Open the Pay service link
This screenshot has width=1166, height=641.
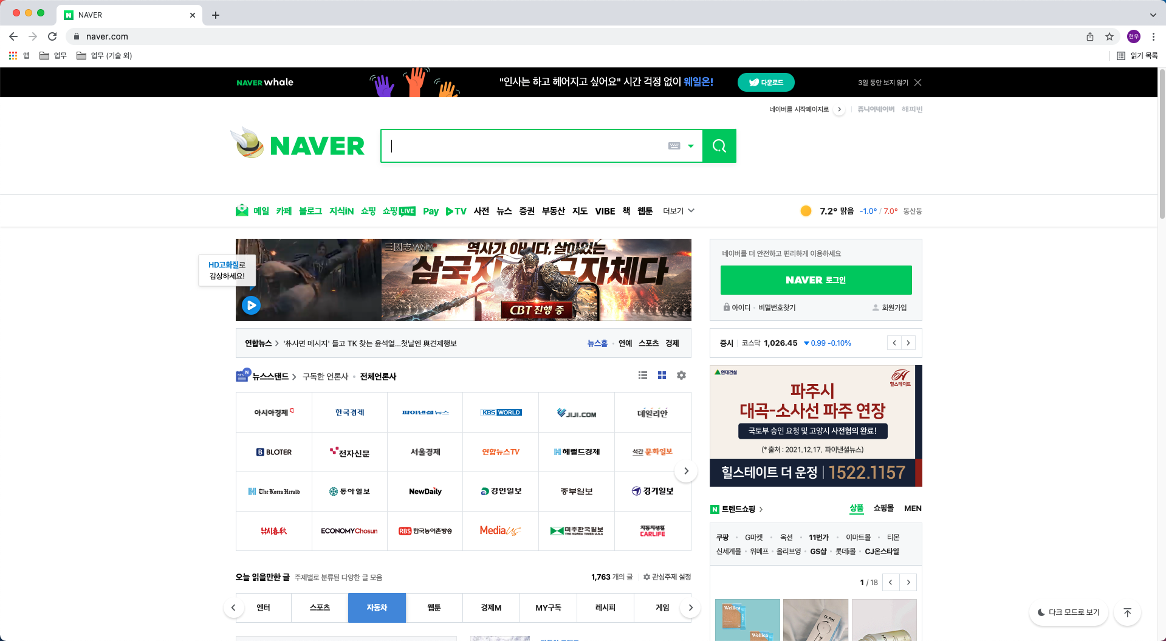(431, 211)
